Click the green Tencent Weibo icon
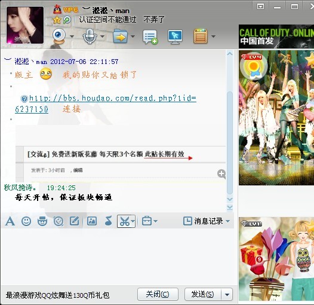314x305 pixels. (x=67, y=20)
